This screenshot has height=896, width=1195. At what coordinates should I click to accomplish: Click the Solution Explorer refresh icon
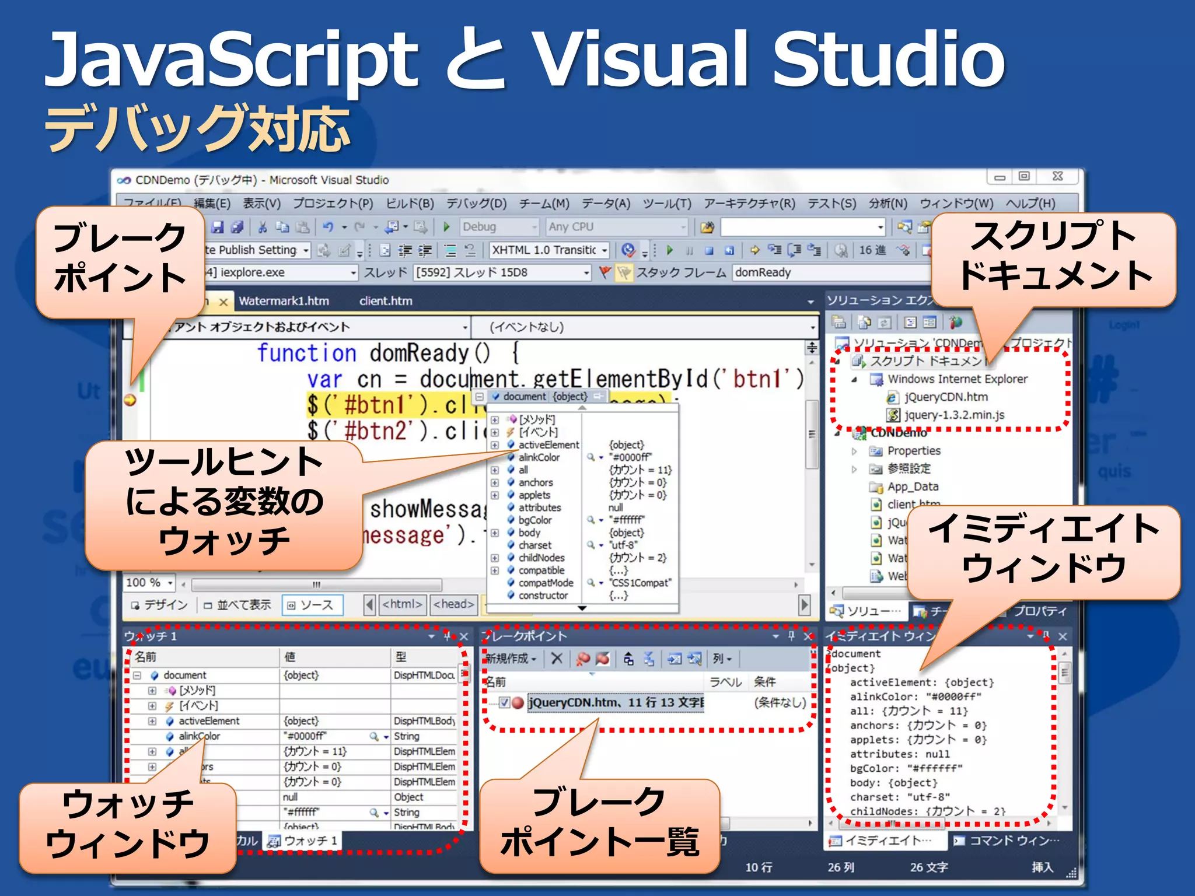point(885,322)
